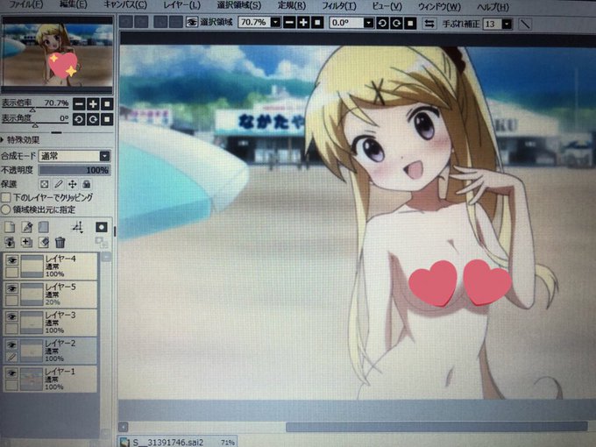Select the レイヤー5 layer row
Viewport: 596px width, 447px height.
point(50,294)
